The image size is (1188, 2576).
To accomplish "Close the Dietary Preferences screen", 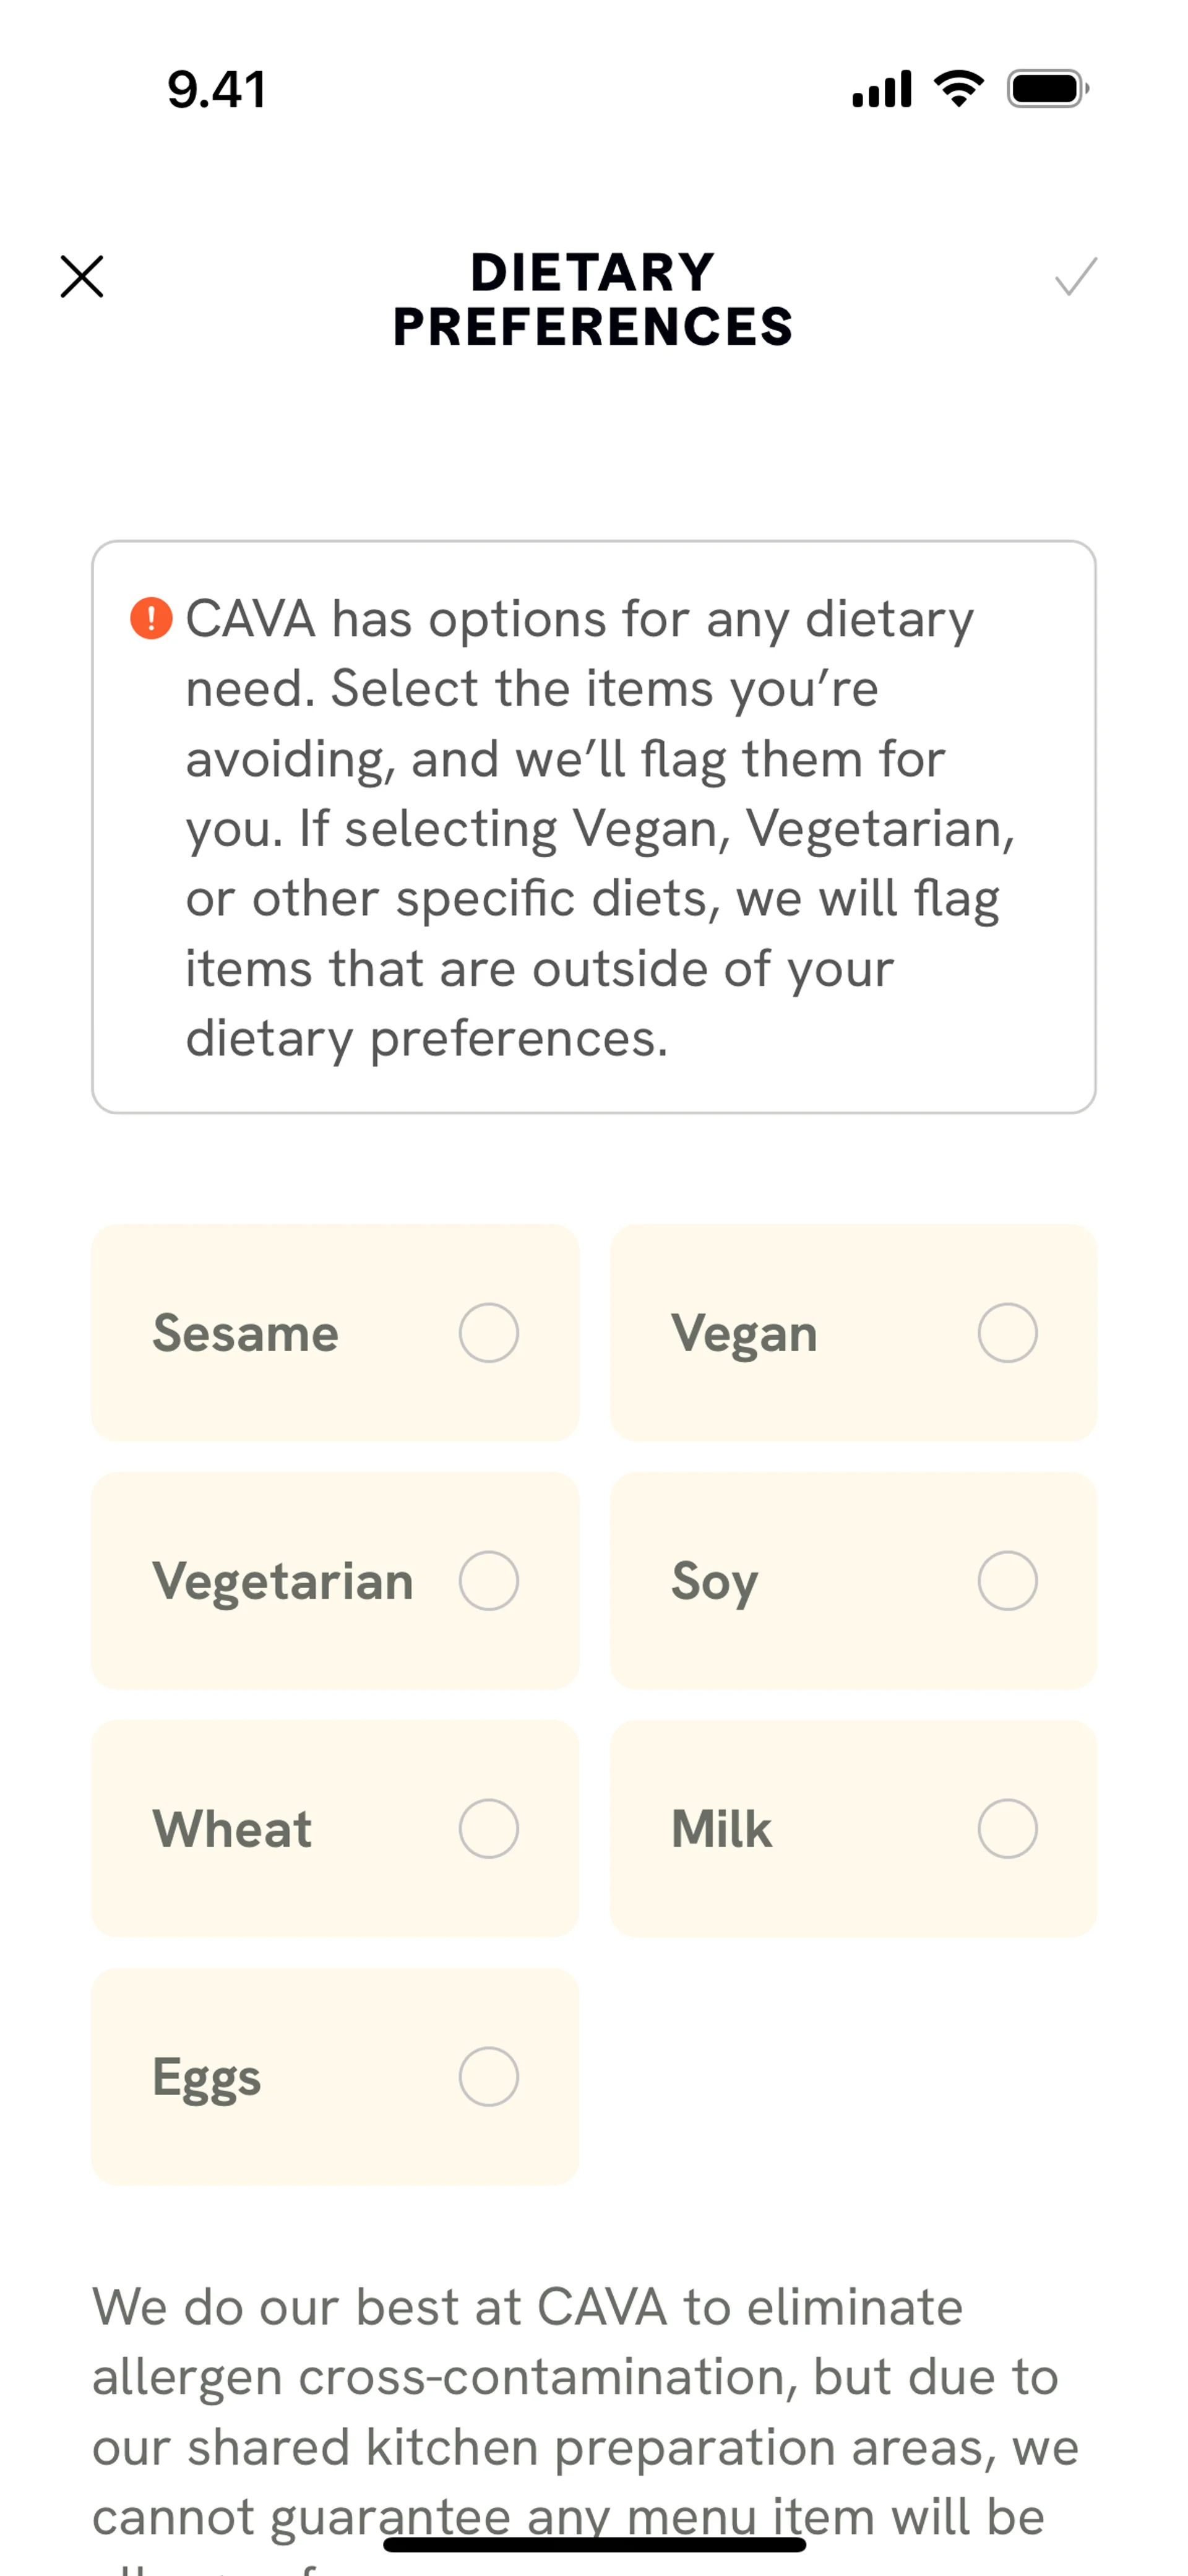I will [x=82, y=277].
